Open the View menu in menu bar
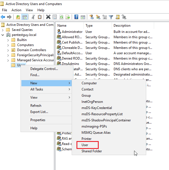The width and height of the screenshot is (169, 170). click(x=29, y=10)
